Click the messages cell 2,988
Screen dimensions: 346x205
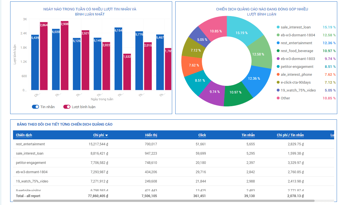click(x=250, y=181)
